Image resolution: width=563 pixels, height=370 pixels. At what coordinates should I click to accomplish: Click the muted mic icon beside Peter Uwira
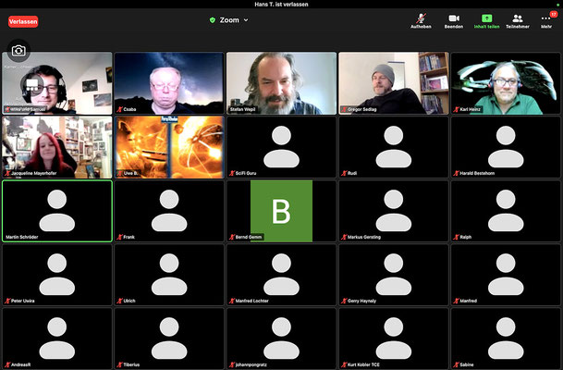coord(7,301)
